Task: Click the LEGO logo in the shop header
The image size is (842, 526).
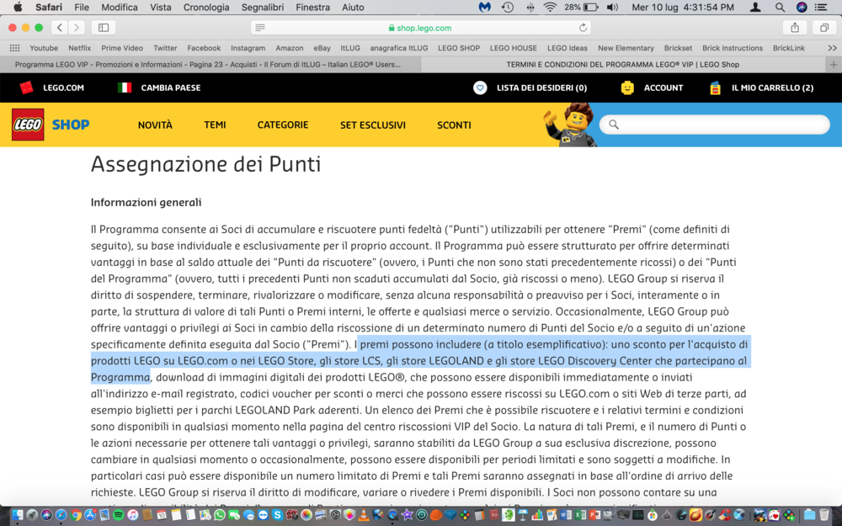Action: click(x=28, y=125)
